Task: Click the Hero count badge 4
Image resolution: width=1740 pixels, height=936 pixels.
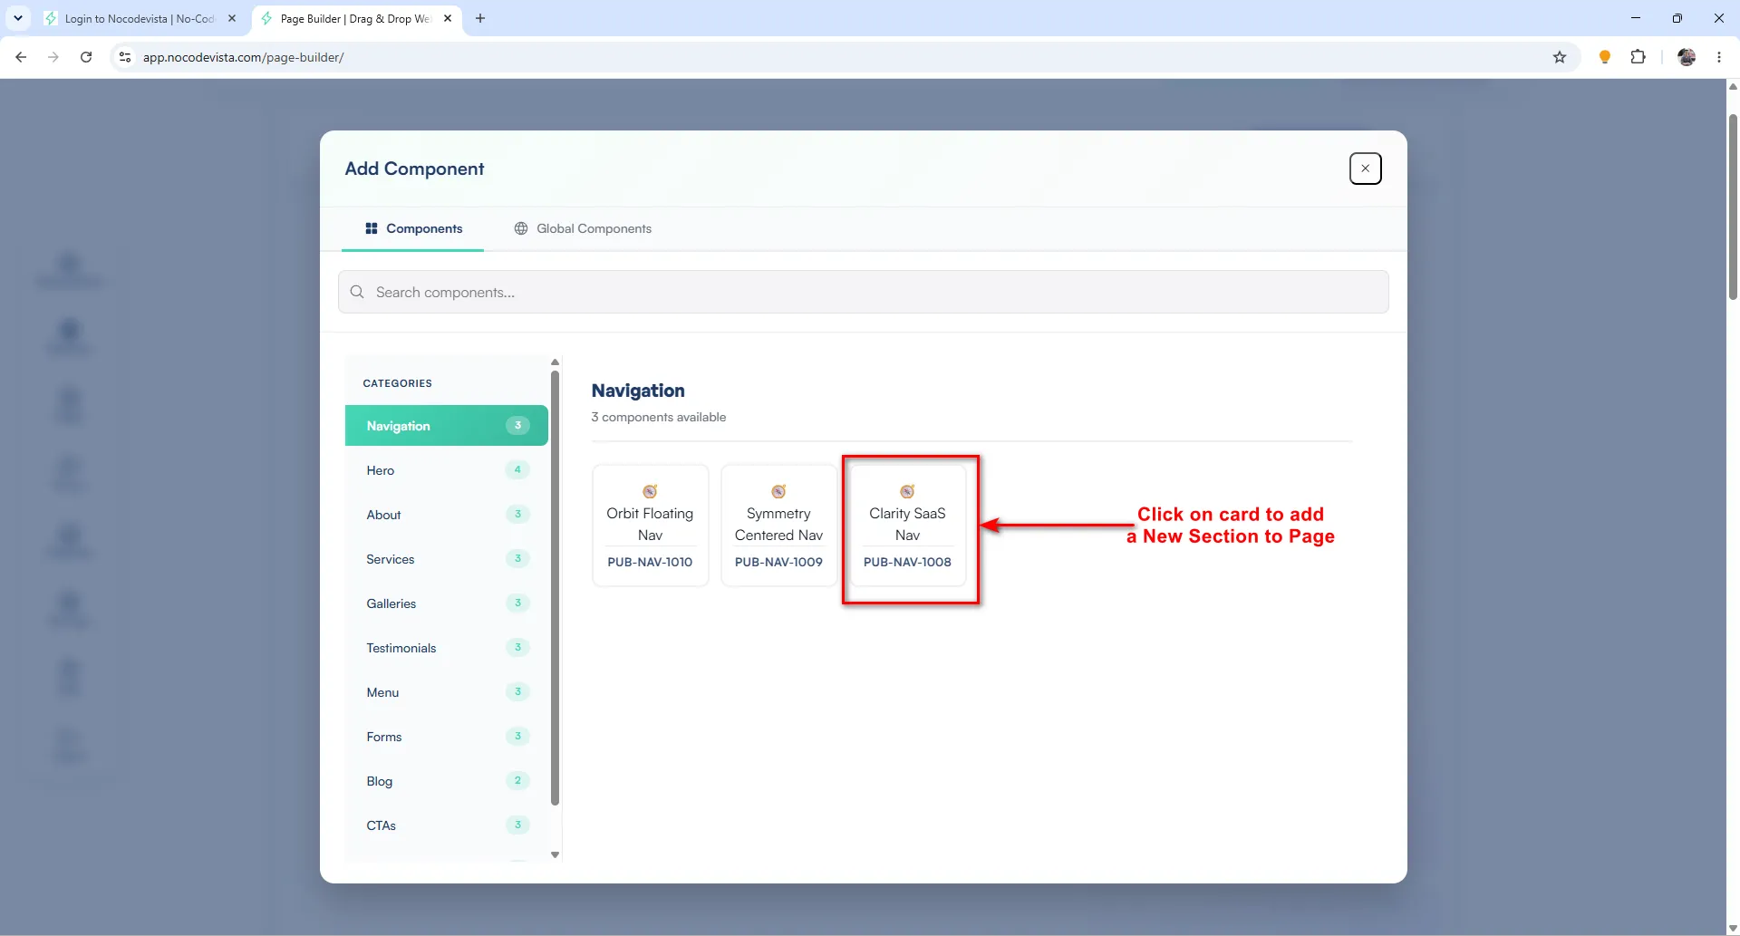Action: click(517, 469)
